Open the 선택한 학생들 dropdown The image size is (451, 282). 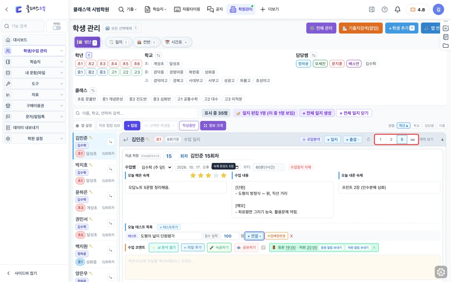[x=160, y=125]
